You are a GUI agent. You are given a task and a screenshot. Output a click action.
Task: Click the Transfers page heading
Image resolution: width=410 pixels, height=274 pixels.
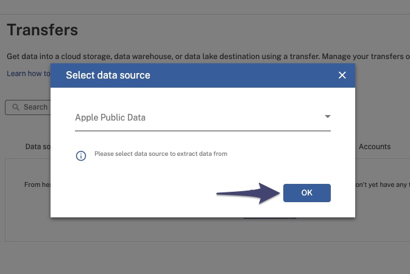coord(43,30)
